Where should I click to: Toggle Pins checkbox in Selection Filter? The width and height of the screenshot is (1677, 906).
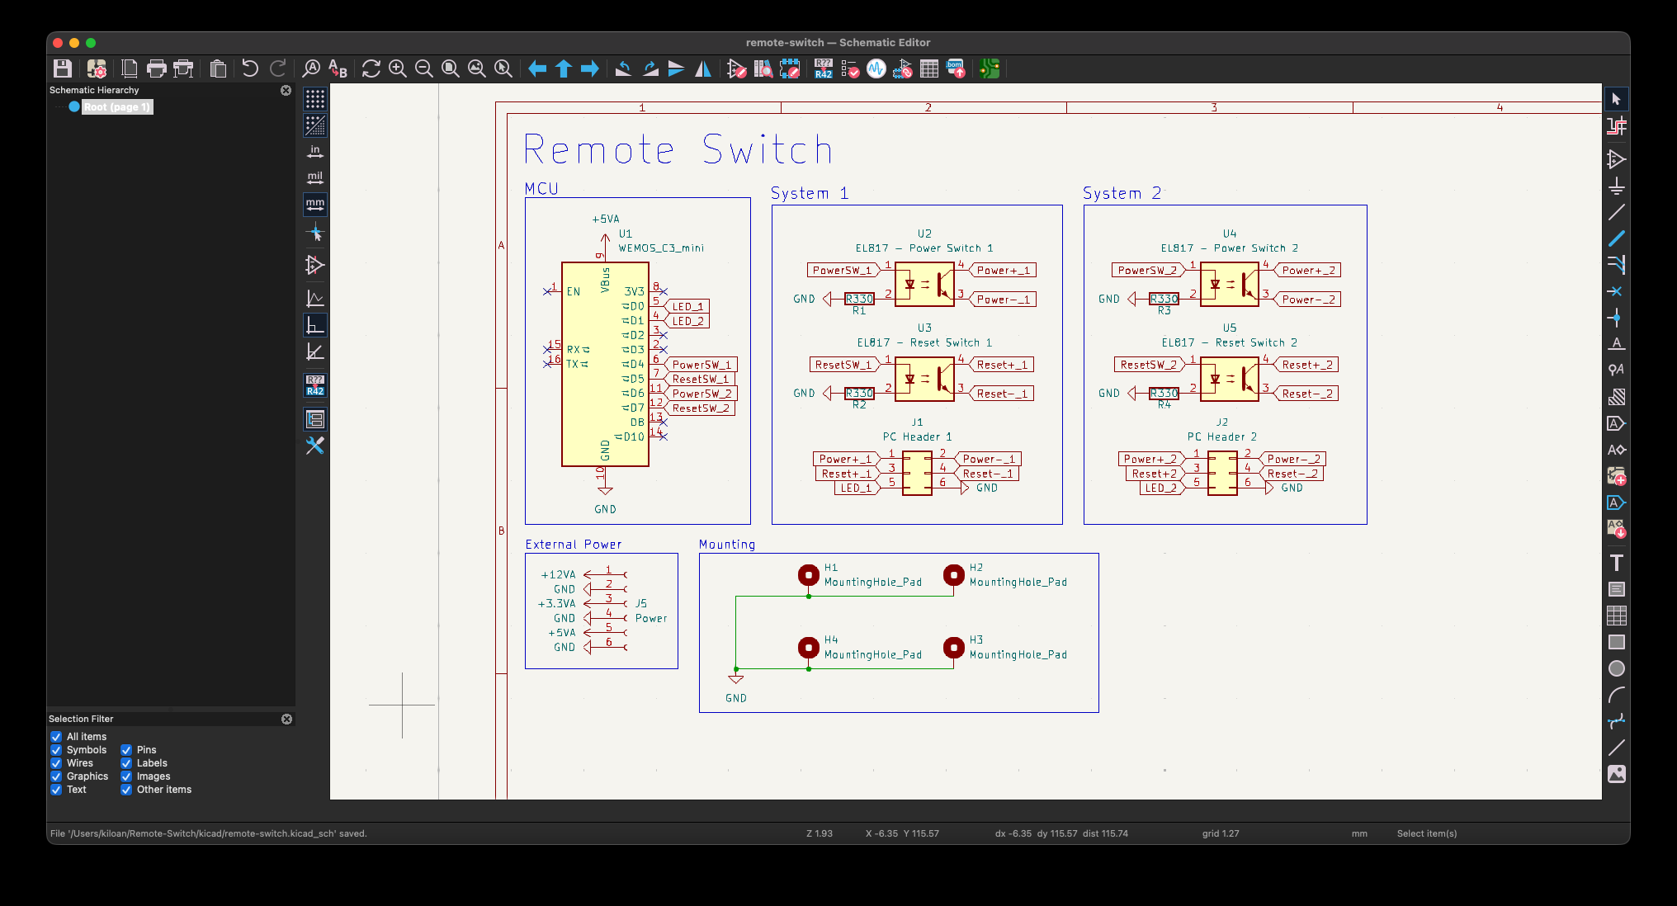point(126,750)
